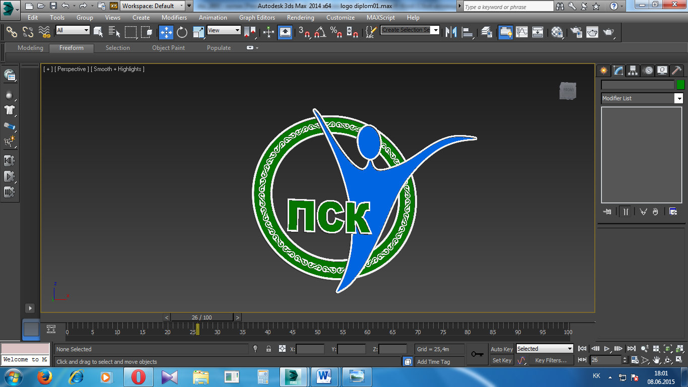Activate the Select Object tool
This screenshot has height=387, width=688.
click(x=98, y=32)
